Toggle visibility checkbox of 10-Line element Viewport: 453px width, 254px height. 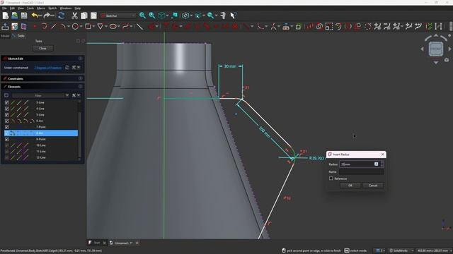point(6,145)
